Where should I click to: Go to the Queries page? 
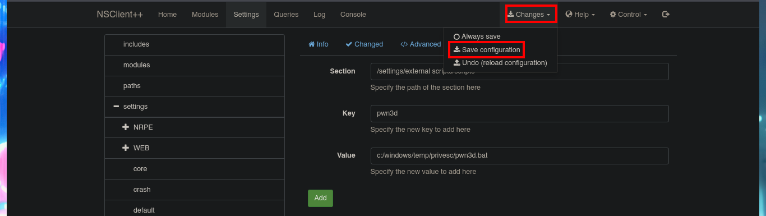(286, 15)
